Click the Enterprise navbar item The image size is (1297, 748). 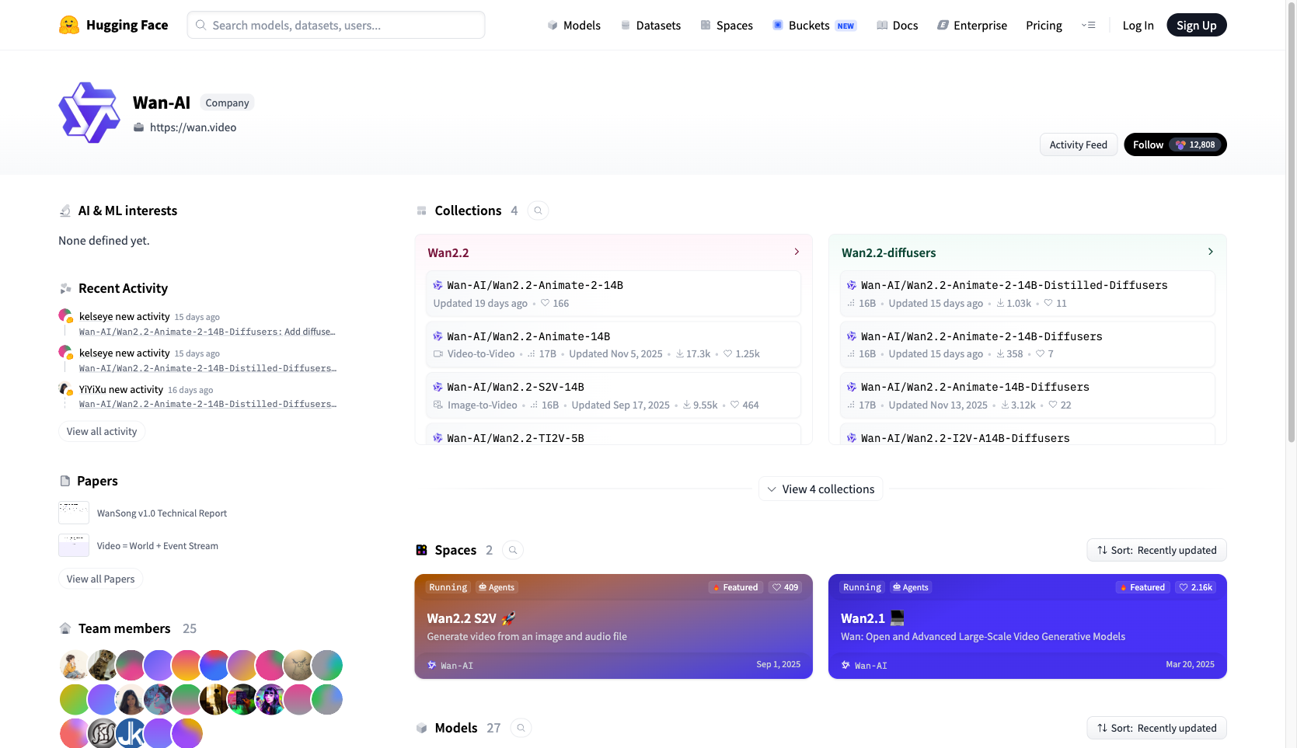pyautogui.click(x=972, y=26)
